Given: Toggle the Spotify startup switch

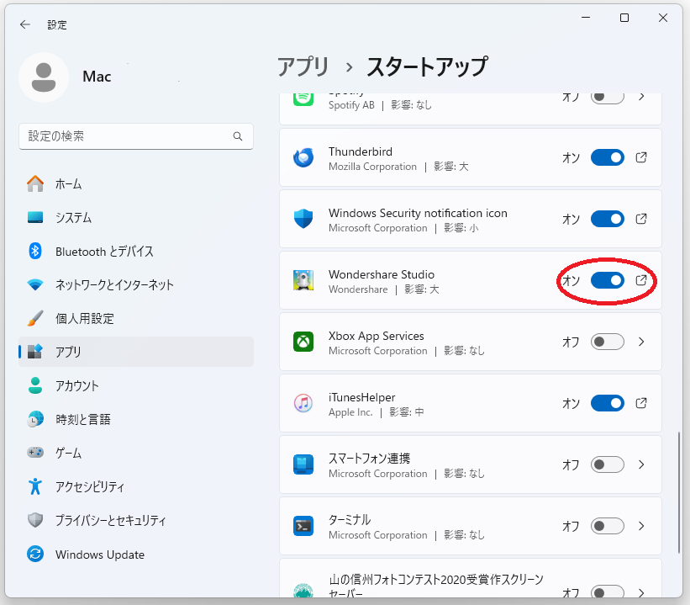Looking at the screenshot, I should [x=608, y=97].
